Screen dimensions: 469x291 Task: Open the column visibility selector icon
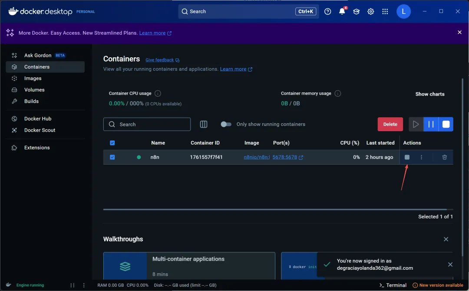[203, 124]
